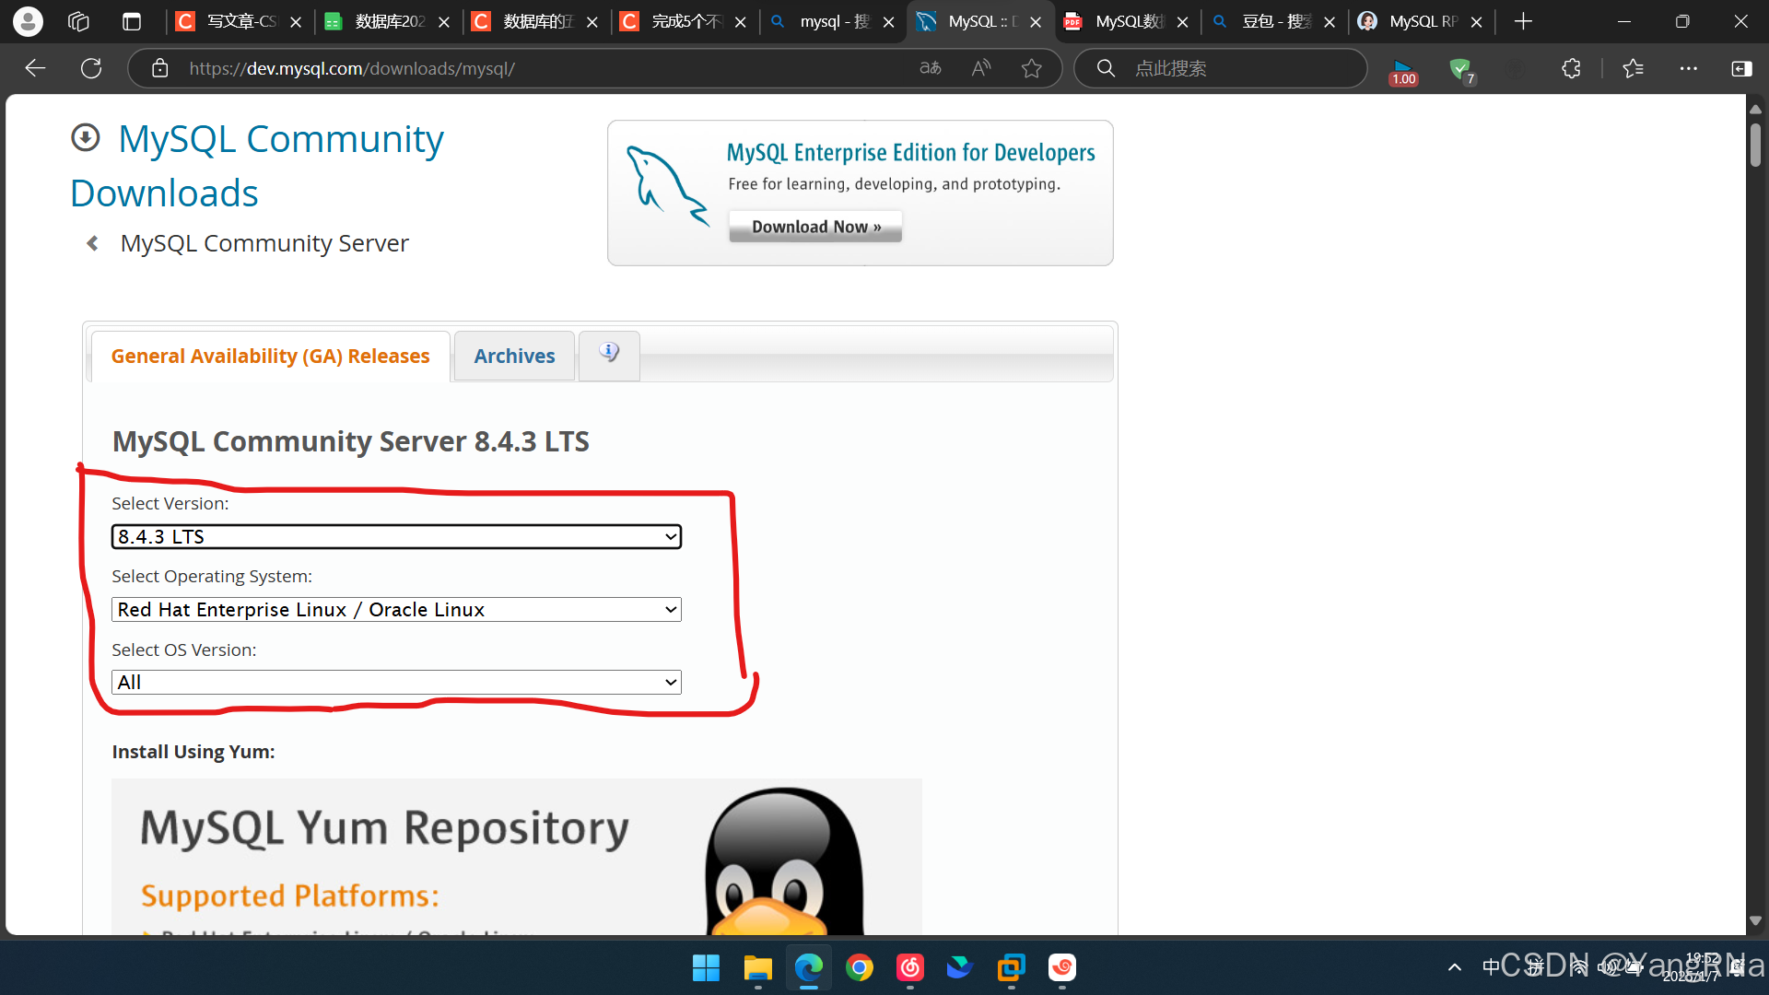Click the browser refresh icon
The height and width of the screenshot is (995, 1769).
point(91,68)
